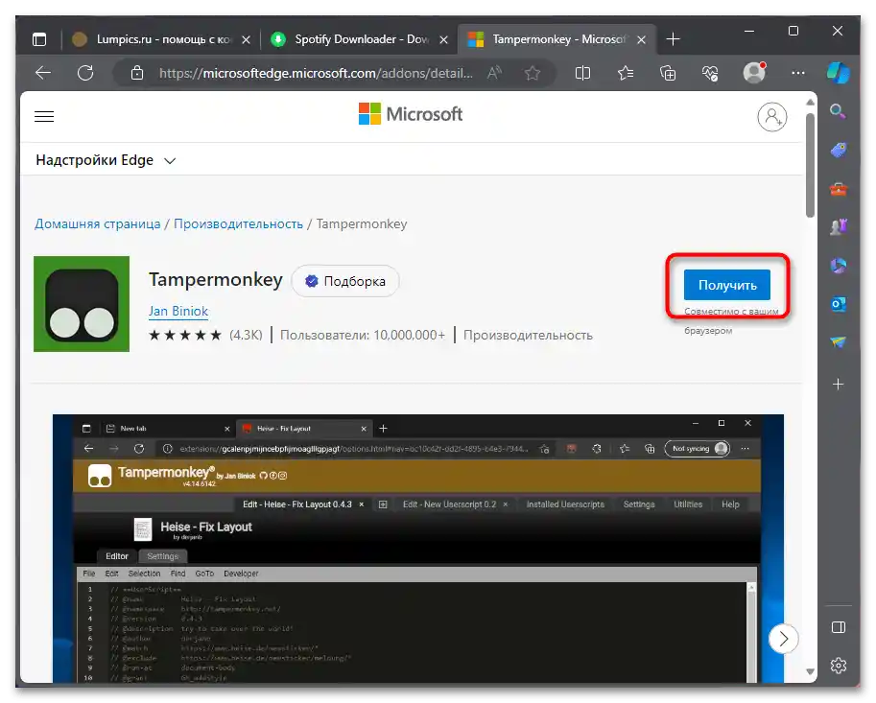Go back with the browser back arrow
Image resolution: width=876 pixels, height=703 pixels.
43,73
